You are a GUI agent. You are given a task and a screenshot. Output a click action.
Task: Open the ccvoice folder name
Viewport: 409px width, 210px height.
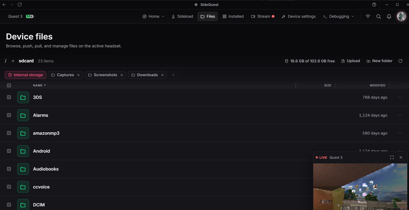pyautogui.click(x=41, y=187)
